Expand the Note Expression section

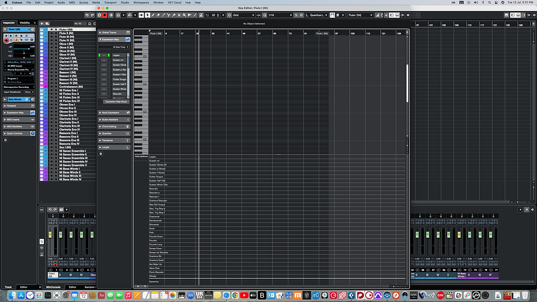click(100, 113)
